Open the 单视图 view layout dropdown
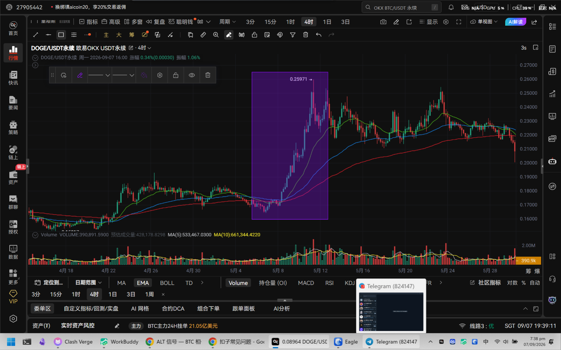561x350 pixels. pyautogui.click(x=484, y=22)
